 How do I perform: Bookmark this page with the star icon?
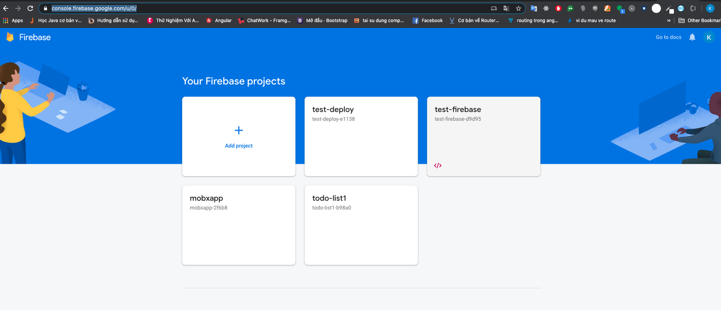pyautogui.click(x=518, y=8)
